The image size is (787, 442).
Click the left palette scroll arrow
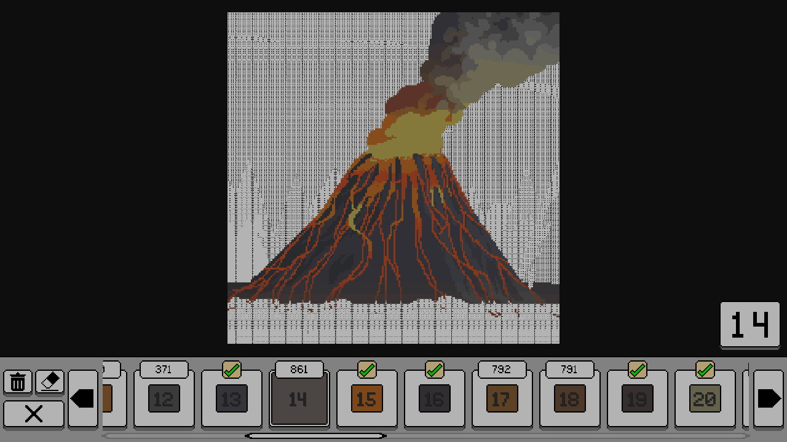click(x=82, y=398)
